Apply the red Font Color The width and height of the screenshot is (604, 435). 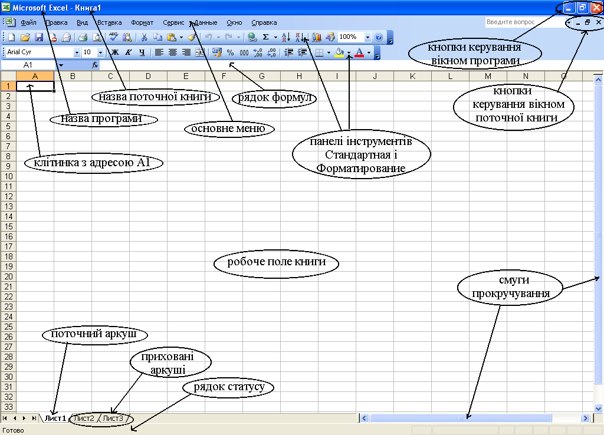pyautogui.click(x=359, y=52)
